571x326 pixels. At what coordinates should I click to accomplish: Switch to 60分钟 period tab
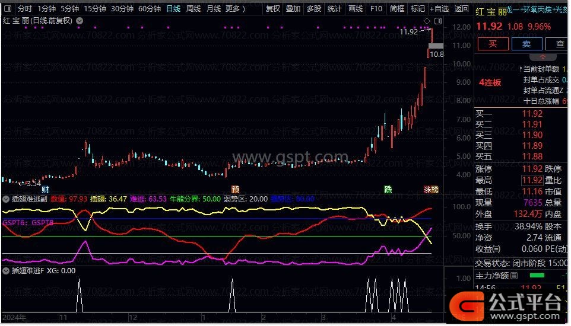(150, 8)
